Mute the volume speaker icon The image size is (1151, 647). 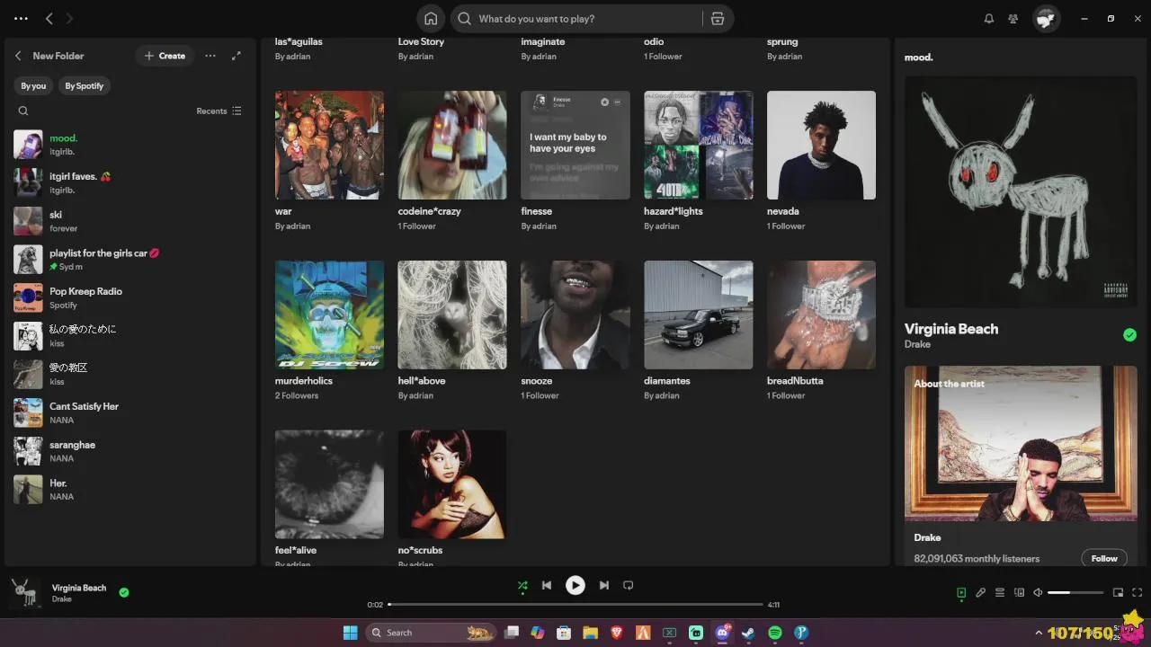pos(1038,592)
